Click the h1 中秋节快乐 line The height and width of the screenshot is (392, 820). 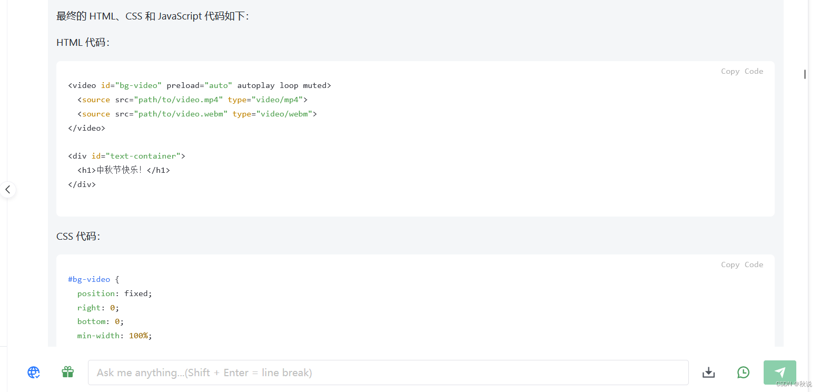point(124,170)
